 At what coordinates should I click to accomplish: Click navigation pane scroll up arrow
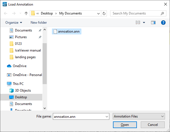(x=45, y=30)
